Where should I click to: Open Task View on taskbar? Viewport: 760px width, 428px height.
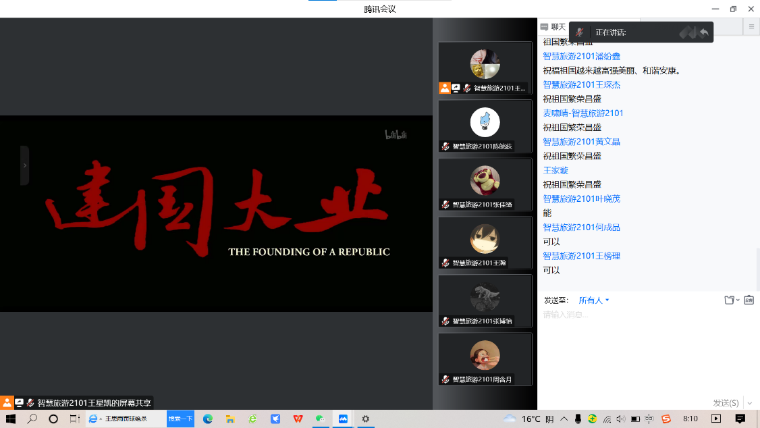[x=74, y=419]
